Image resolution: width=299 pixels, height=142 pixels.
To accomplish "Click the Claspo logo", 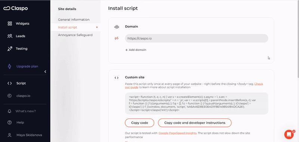I will [16, 8].
